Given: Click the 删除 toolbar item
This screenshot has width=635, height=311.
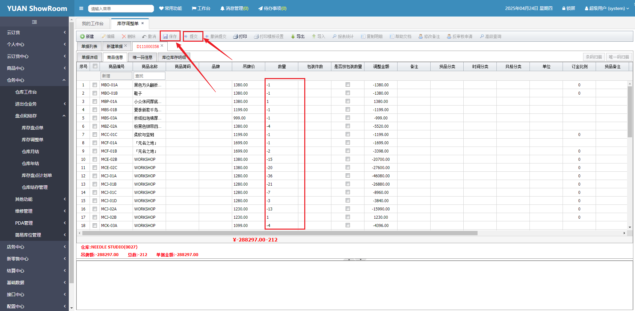Looking at the screenshot, I should tap(129, 36).
